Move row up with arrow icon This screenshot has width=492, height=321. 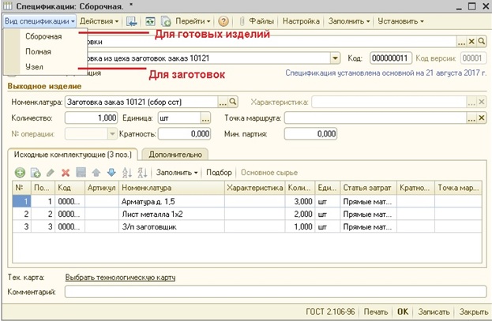click(x=96, y=173)
